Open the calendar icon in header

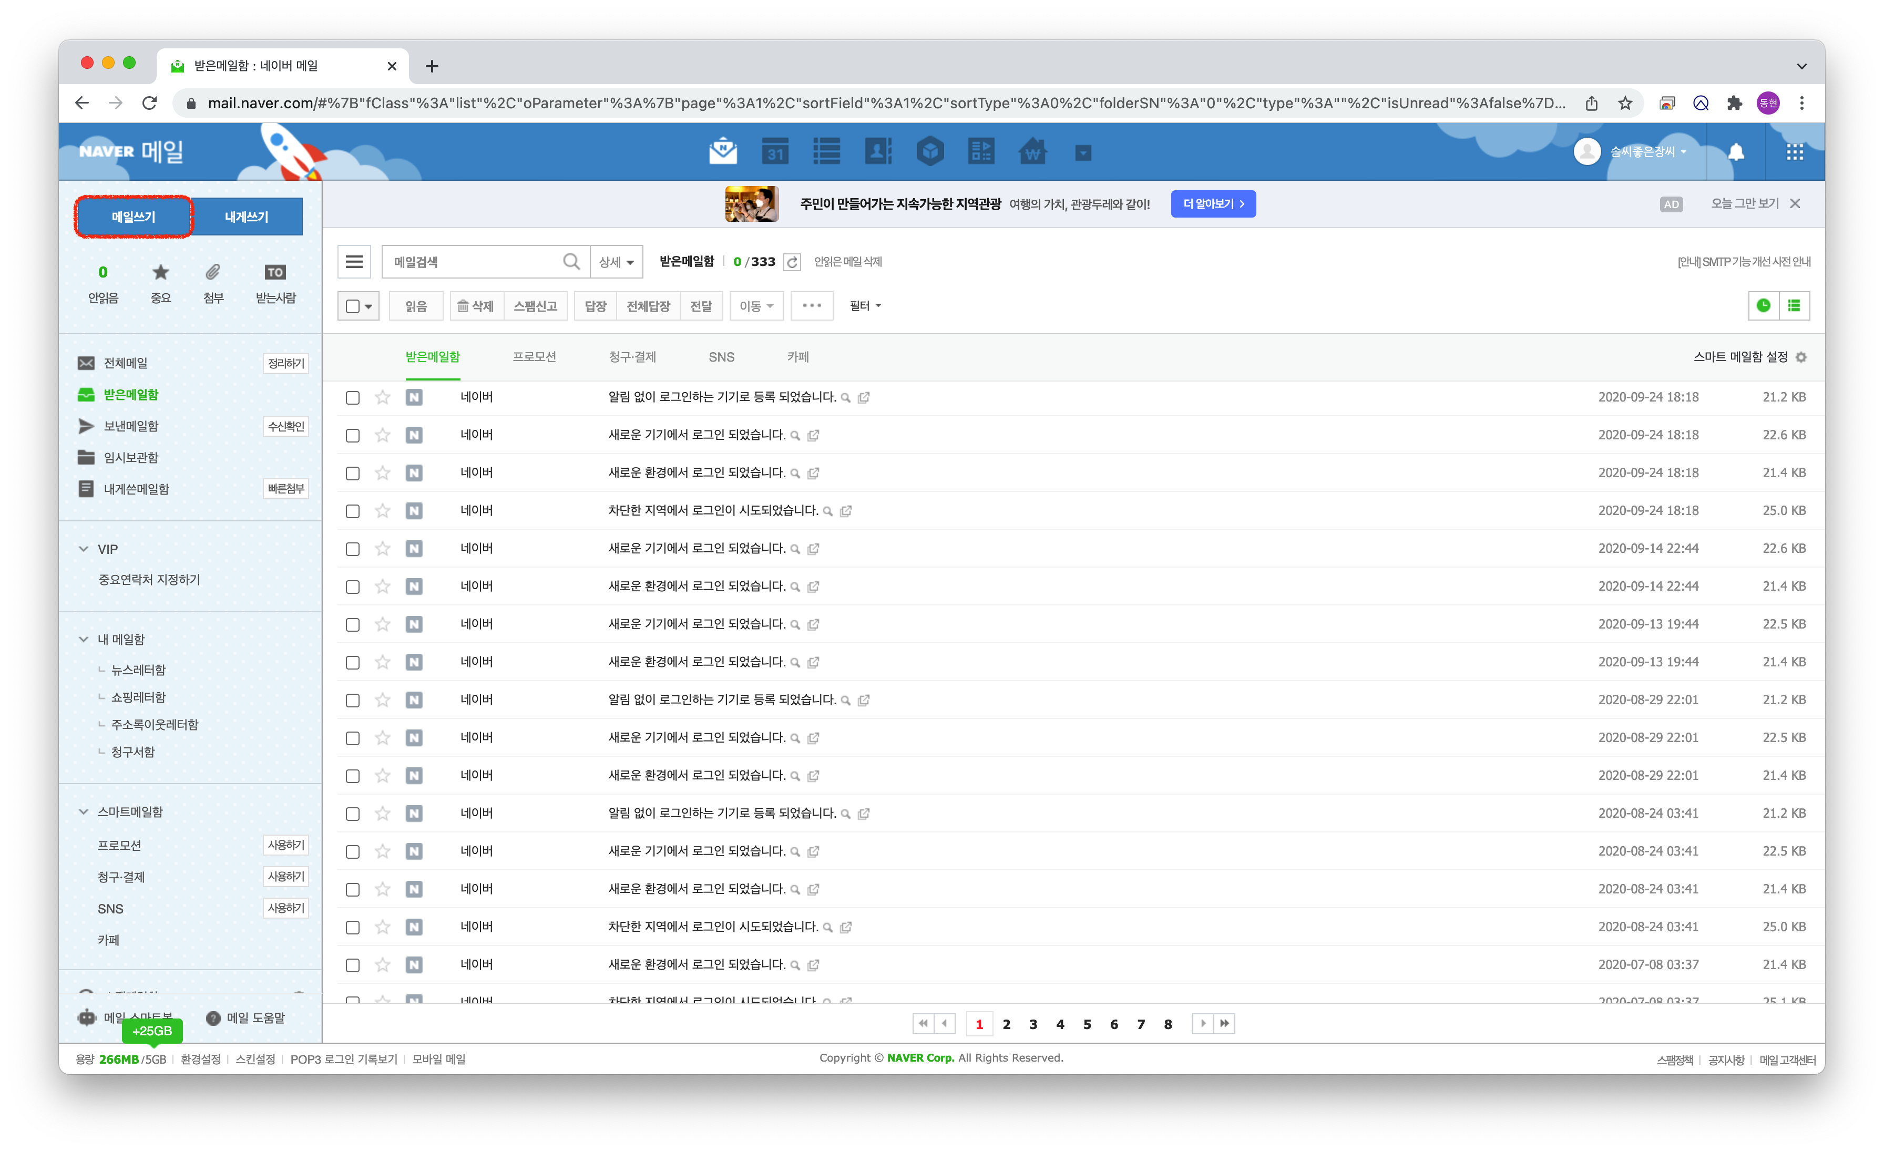[x=775, y=151]
